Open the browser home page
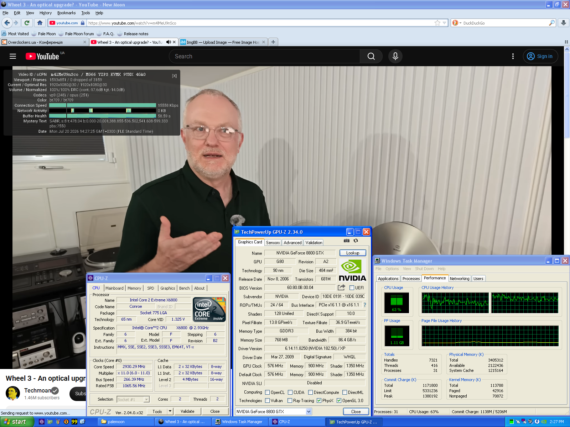This screenshot has height=427, width=570. click(40, 23)
